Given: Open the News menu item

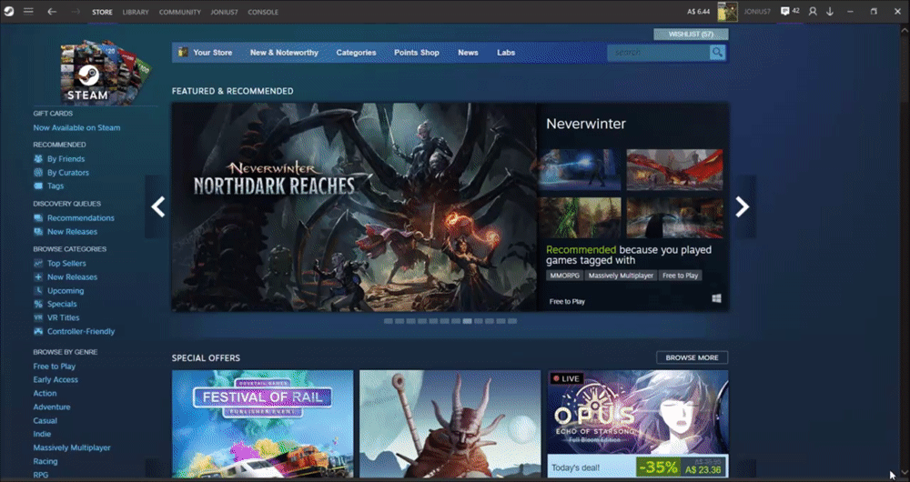Looking at the screenshot, I should (x=468, y=52).
